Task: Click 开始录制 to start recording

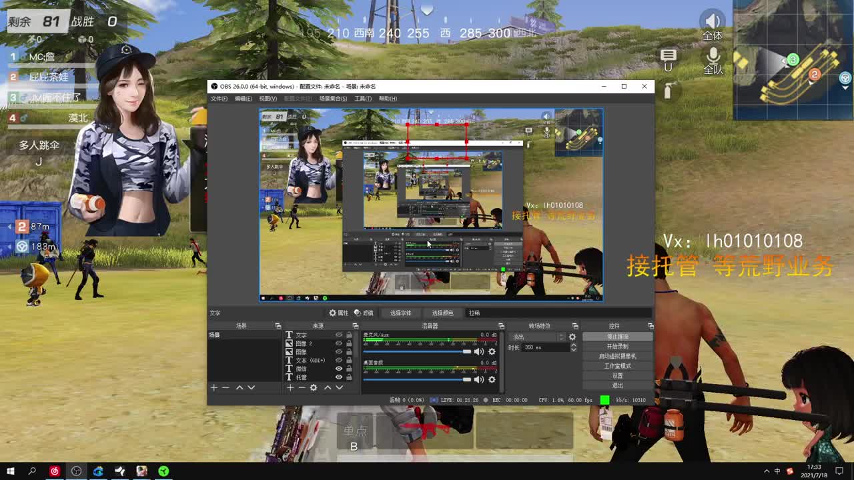Action: (618, 347)
